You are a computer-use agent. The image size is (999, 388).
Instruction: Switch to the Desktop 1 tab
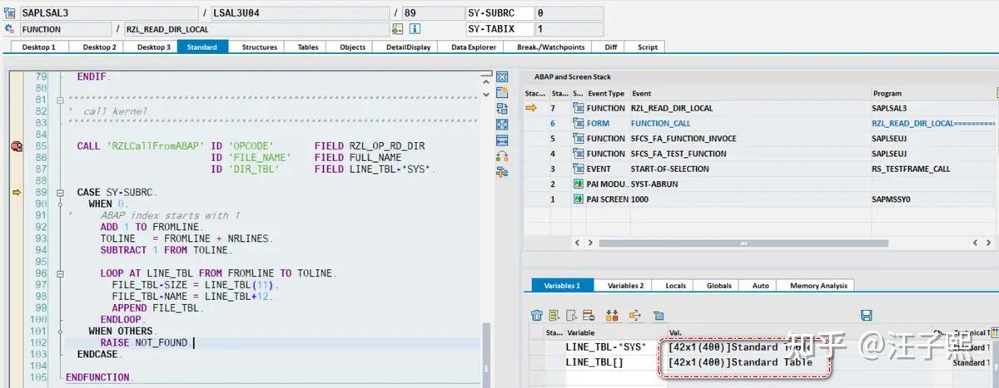click(x=38, y=47)
